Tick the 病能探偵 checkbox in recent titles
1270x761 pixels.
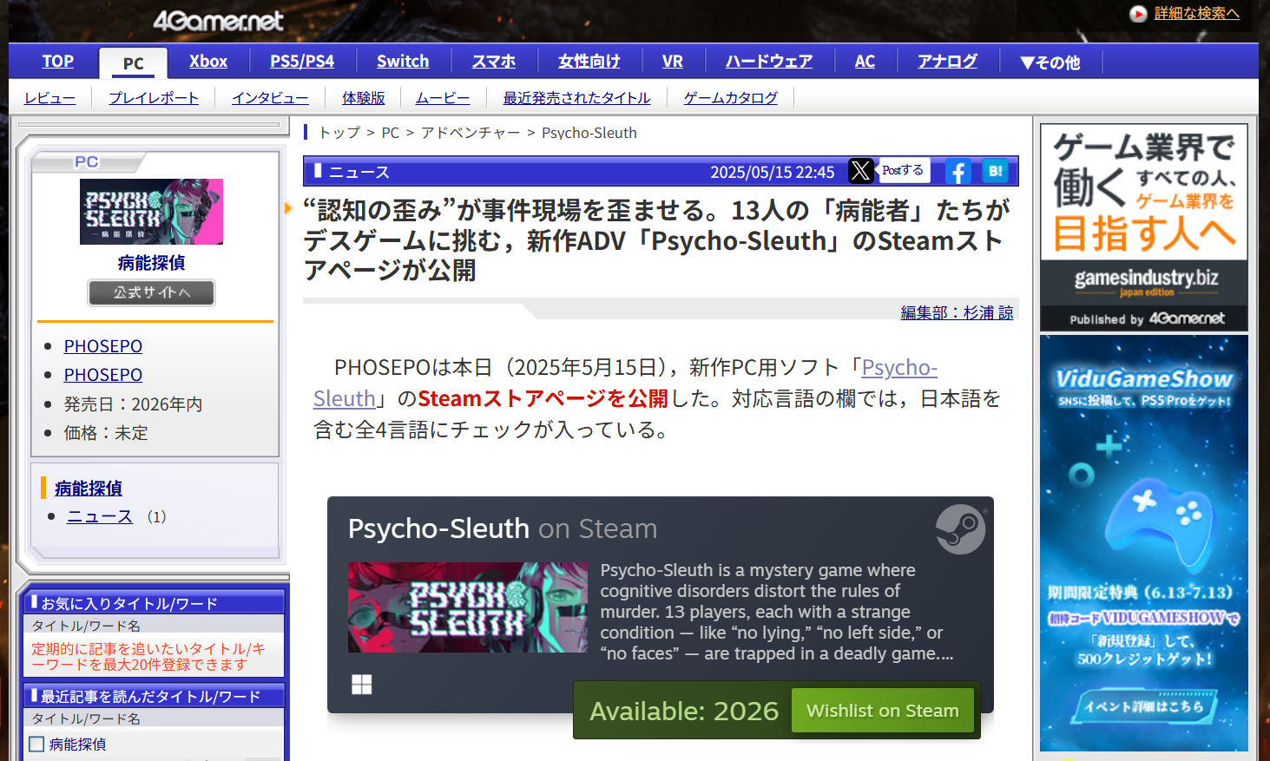(36, 744)
